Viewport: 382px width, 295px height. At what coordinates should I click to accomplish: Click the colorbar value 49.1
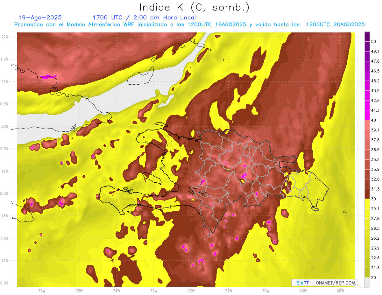[375, 52]
